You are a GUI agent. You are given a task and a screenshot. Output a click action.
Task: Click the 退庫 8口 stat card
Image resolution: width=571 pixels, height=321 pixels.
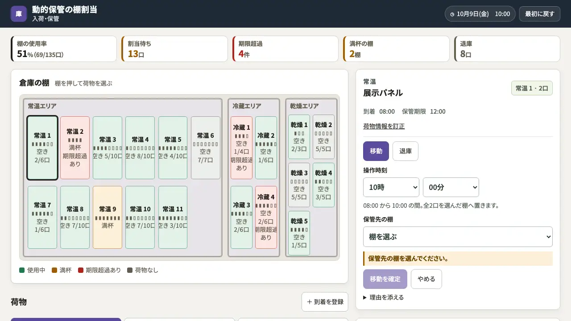[507, 49]
